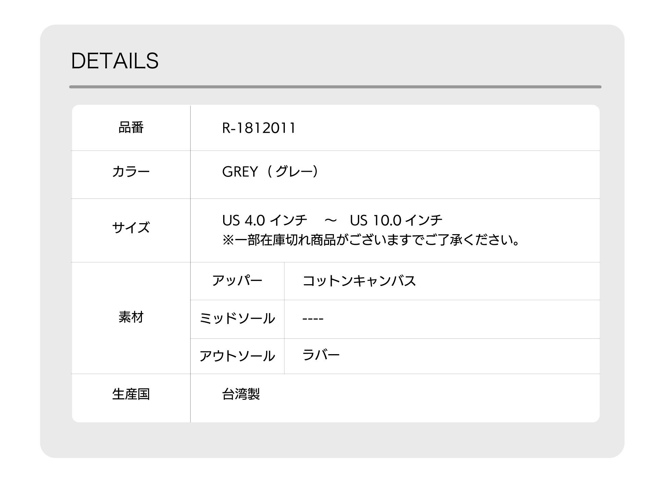Click the アッパー sub-label
Image resolution: width=665 pixels, height=482 pixels.
[x=237, y=281]
